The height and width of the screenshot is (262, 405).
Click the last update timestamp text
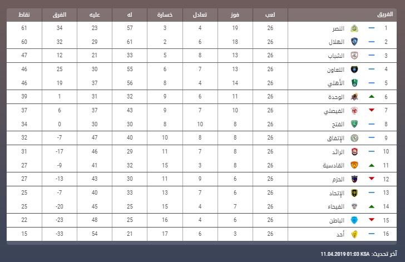tap(358, 254)
